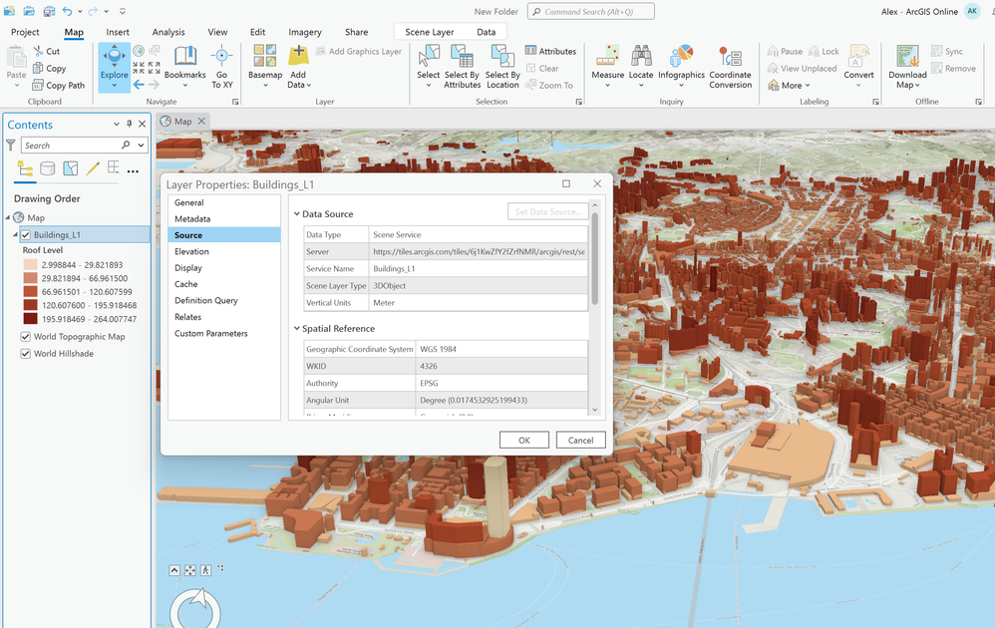The width and height of the screenshot is (995, 628).
Task: Select the Explore navigation tool
Action: point(114,62)
